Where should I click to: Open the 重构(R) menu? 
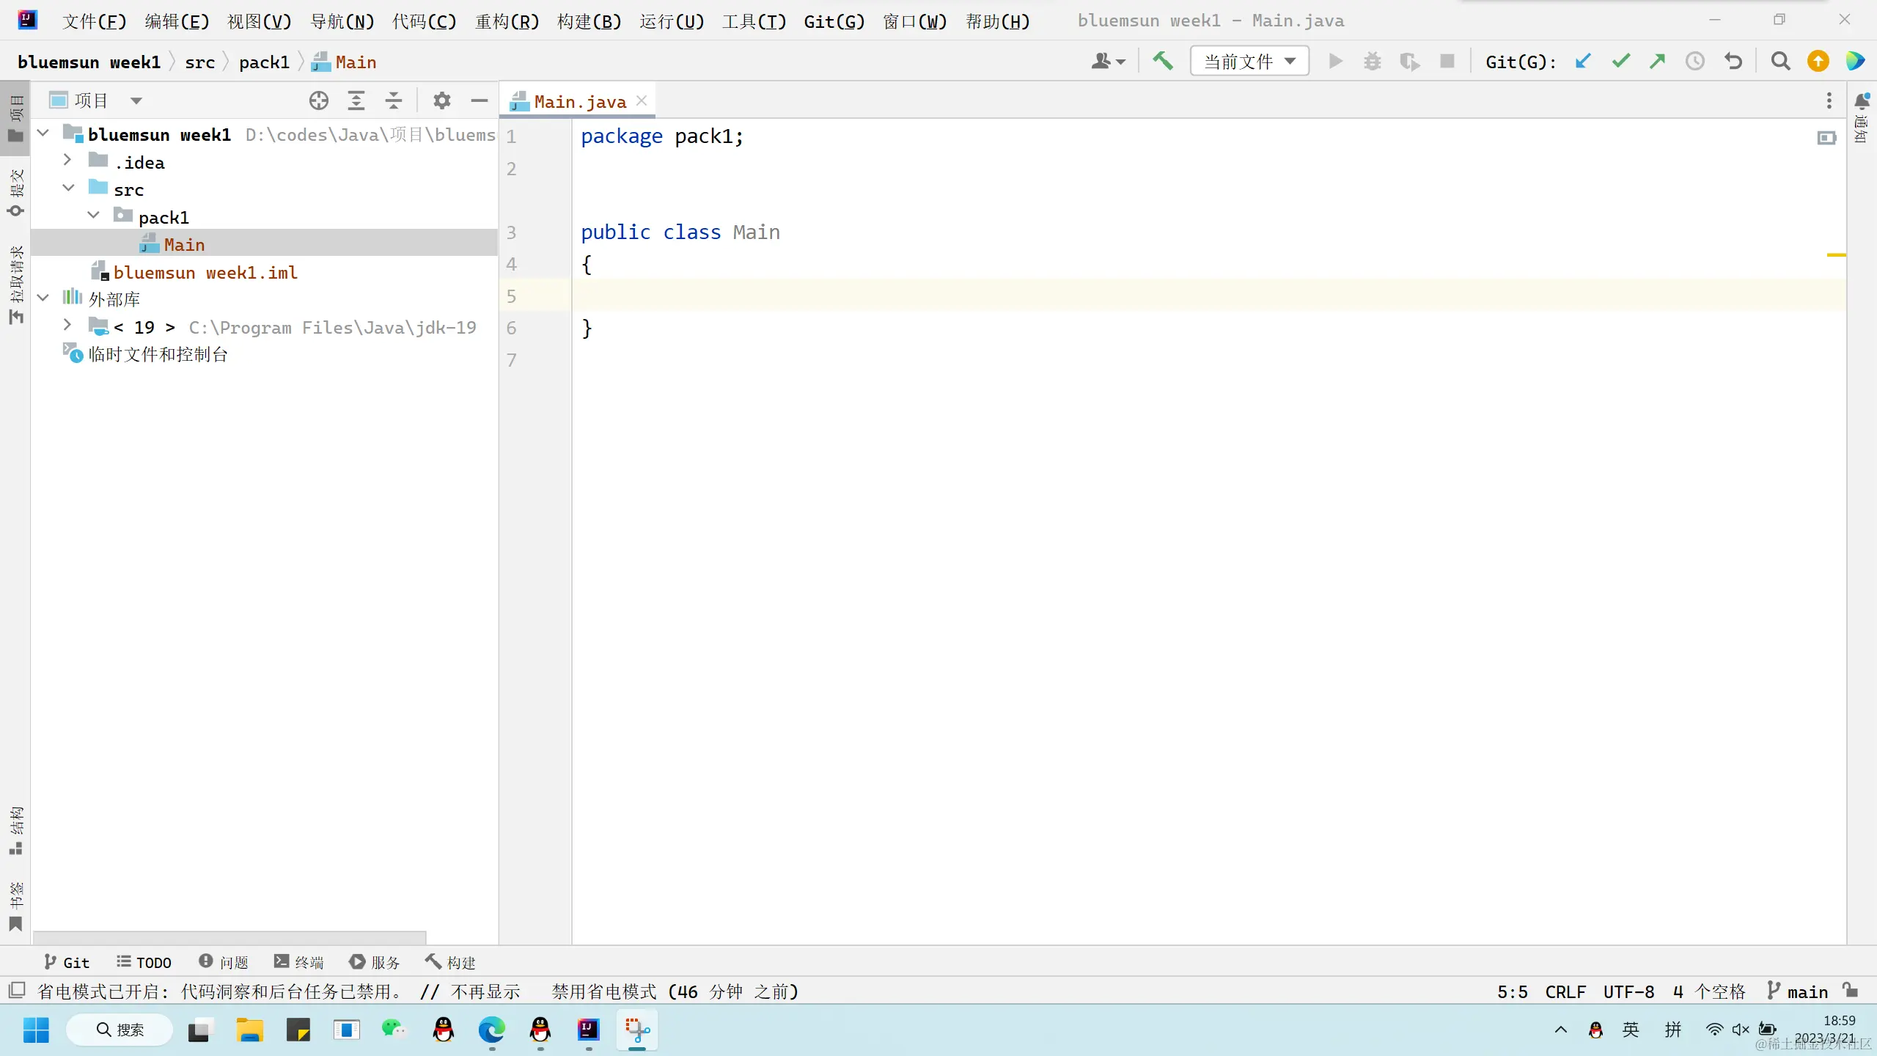click(507, 21)
